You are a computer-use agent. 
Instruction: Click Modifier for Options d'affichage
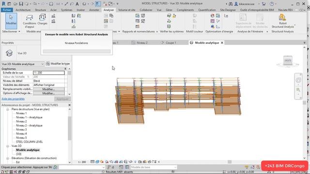[x=48, y=93]
